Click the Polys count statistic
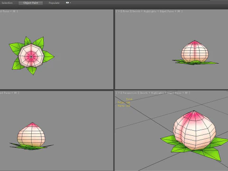 point(124,103)
